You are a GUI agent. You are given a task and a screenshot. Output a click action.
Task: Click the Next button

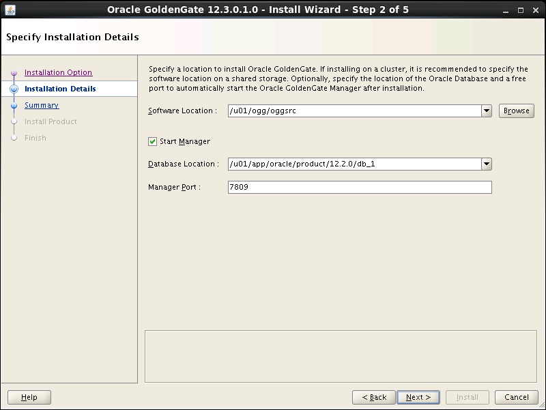tap(418, 397)
